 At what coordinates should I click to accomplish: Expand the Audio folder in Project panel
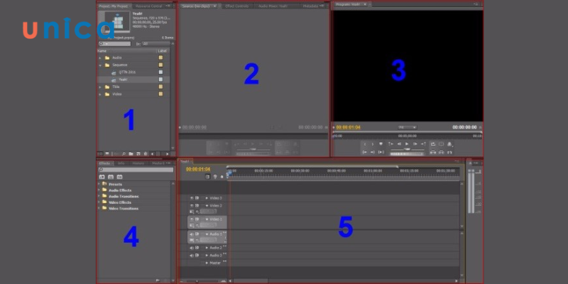coord(99,58)
